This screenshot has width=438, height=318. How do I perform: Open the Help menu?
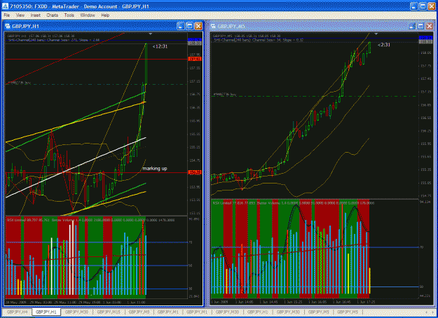(x=105, y=15)
